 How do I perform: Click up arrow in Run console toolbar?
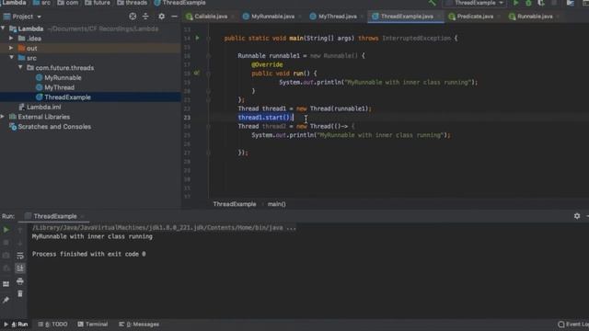[x=20, y=229]
